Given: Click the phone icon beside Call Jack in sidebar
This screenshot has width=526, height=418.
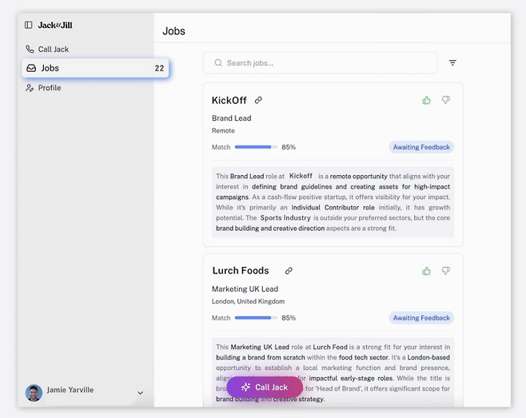Looking at the screenshot, I should (30, 50).
